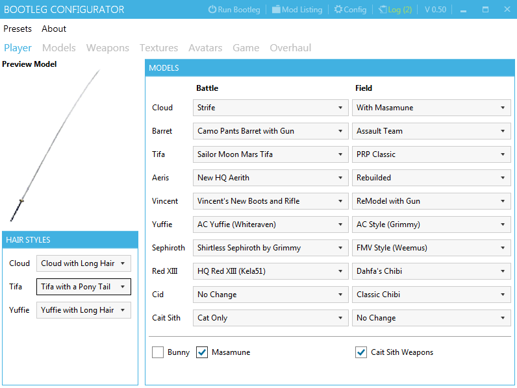Click the Cait Sith row label

coord(166,318)
